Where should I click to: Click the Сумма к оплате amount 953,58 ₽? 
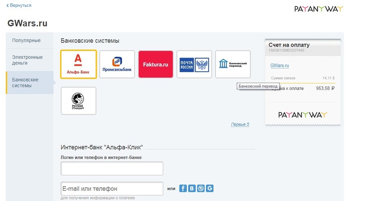(x=325, y=88)
